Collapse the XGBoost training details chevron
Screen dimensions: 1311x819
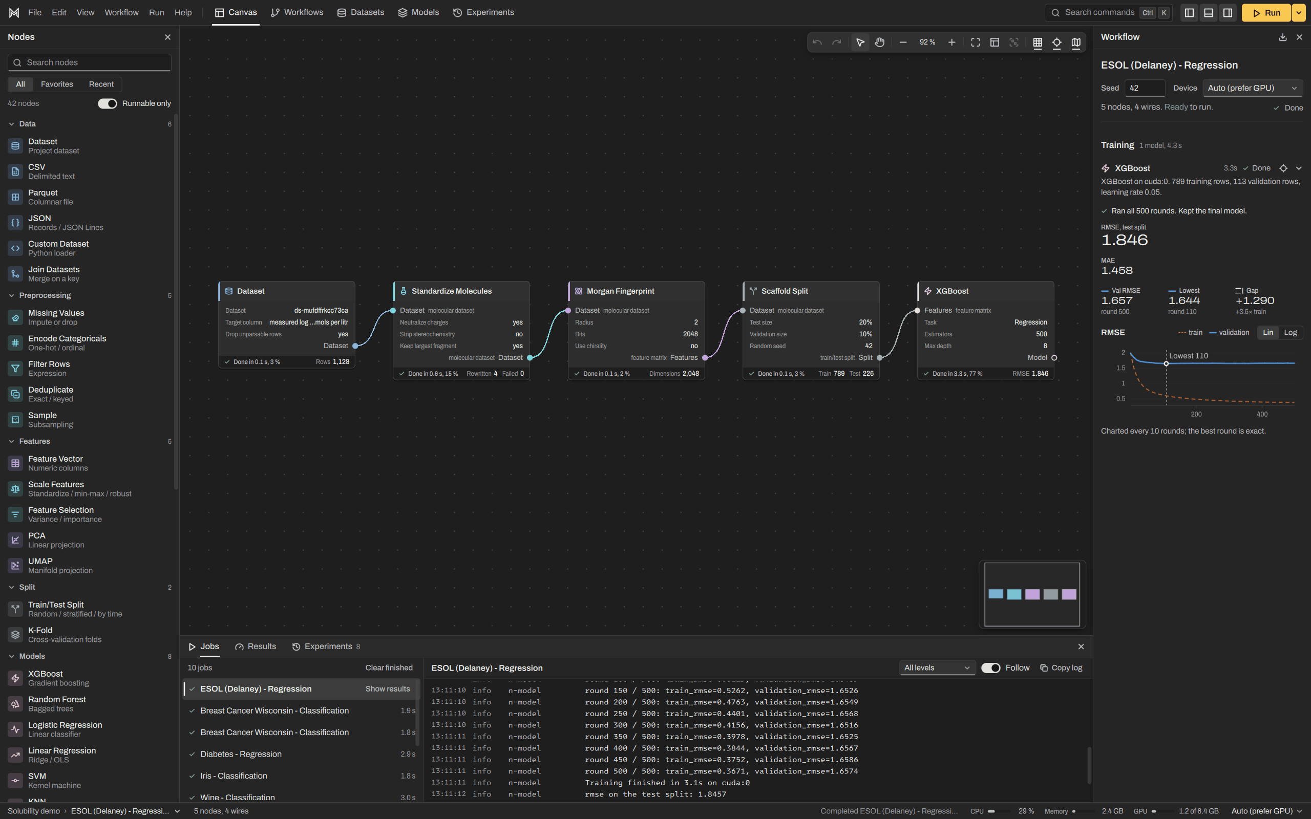coord(1299,168)
